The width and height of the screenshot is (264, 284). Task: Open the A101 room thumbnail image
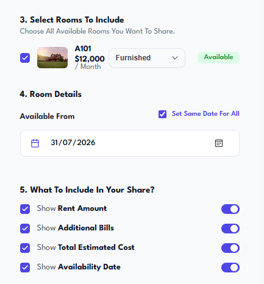click(52, 57)
